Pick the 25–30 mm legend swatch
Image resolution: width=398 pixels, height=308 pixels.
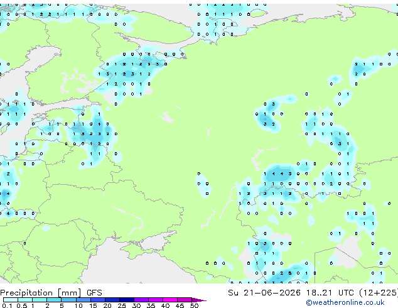click(127, 300)
